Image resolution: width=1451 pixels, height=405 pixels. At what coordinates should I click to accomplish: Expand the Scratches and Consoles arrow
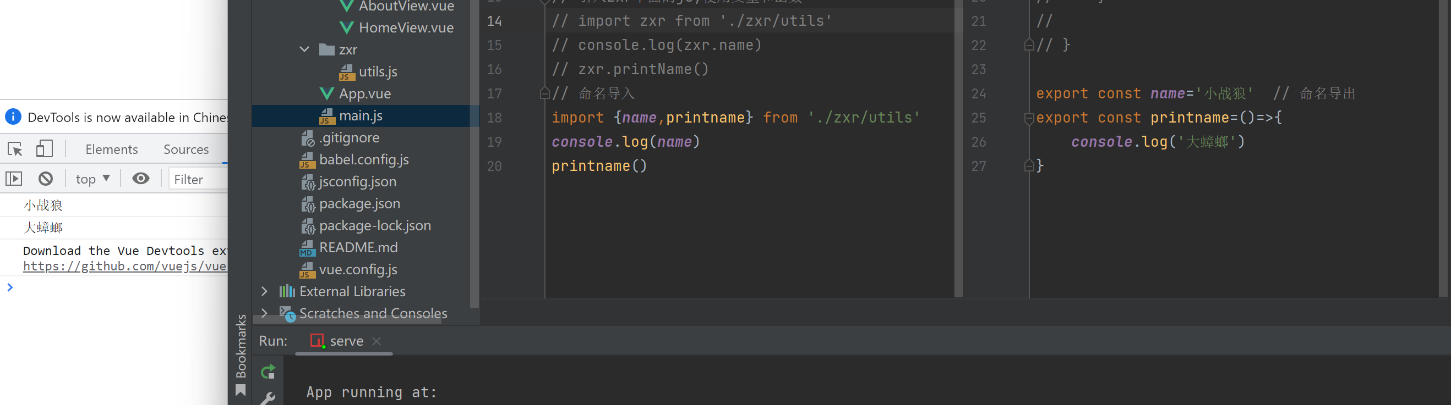pos(264,313)
